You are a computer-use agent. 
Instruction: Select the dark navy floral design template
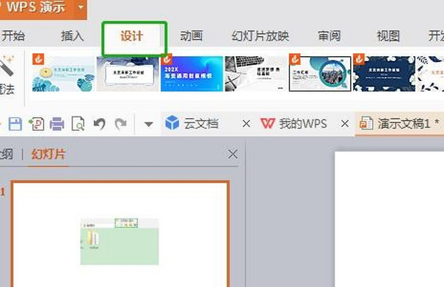pyautogui.click(x=384, y=74)
